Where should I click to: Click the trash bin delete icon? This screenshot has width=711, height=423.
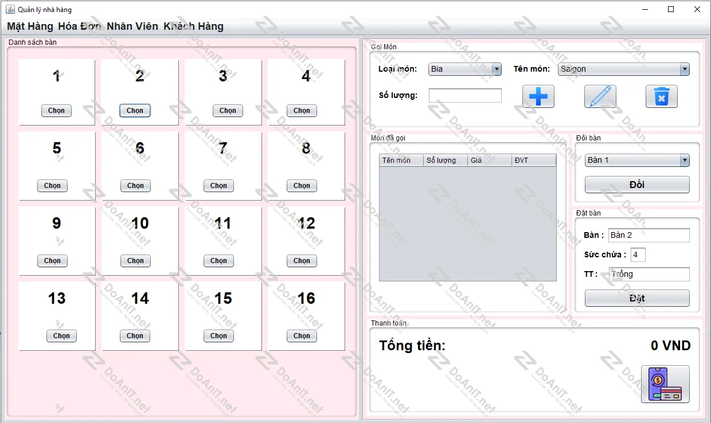[661, 96]
